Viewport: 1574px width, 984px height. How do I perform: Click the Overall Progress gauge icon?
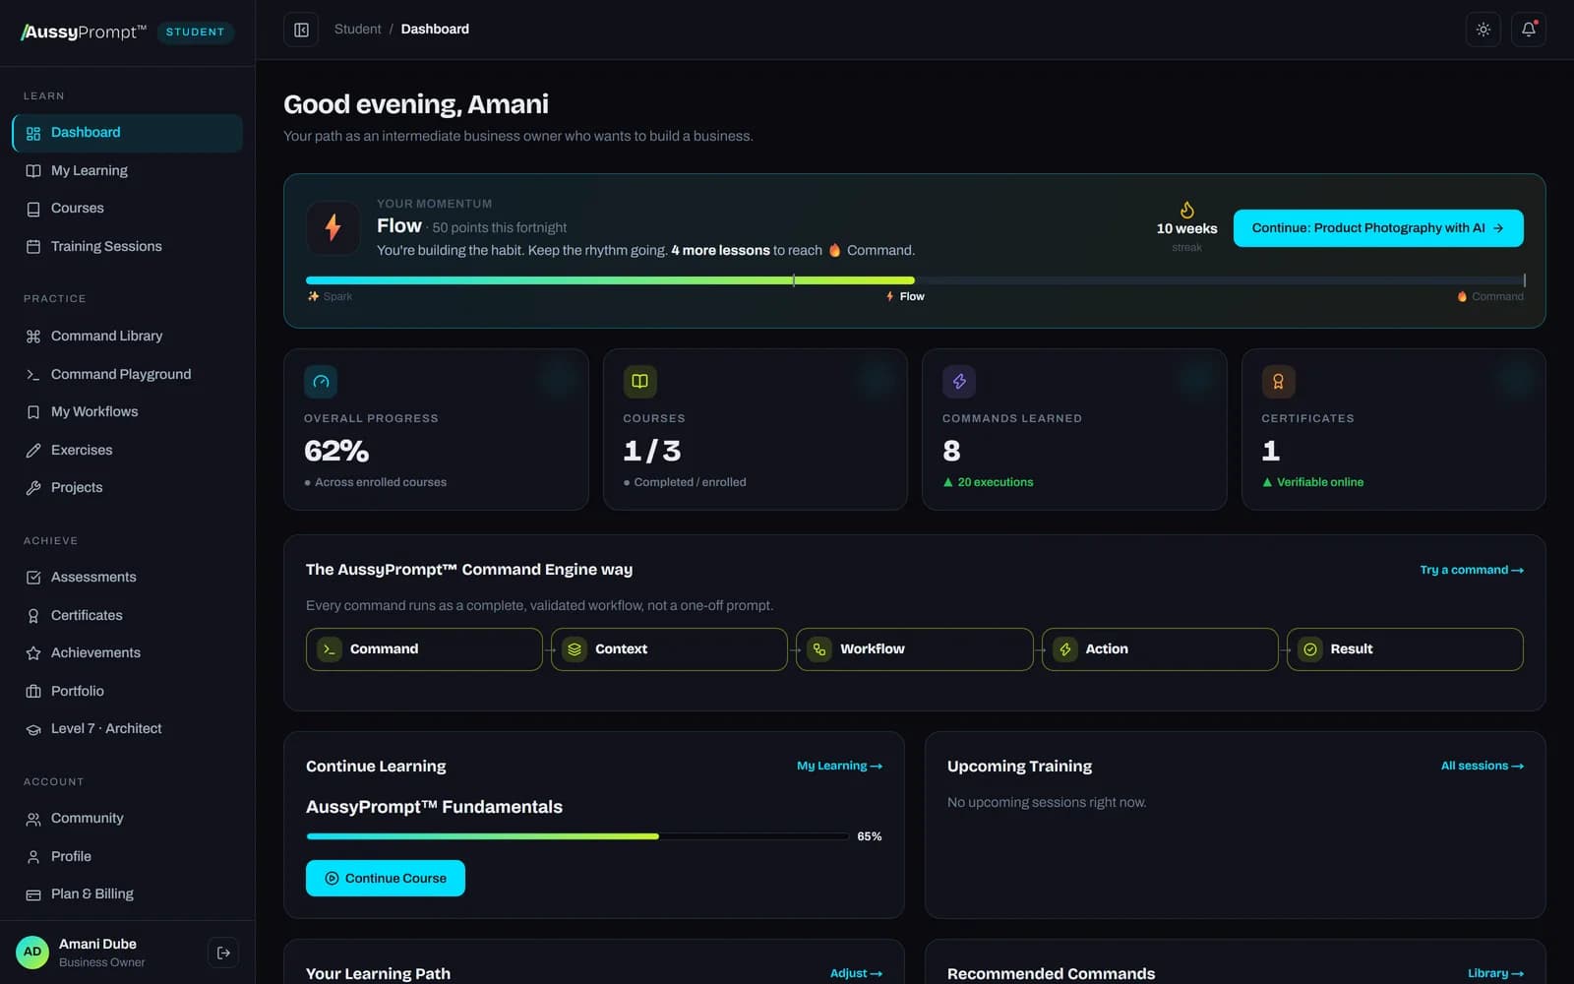pos(321,381)
